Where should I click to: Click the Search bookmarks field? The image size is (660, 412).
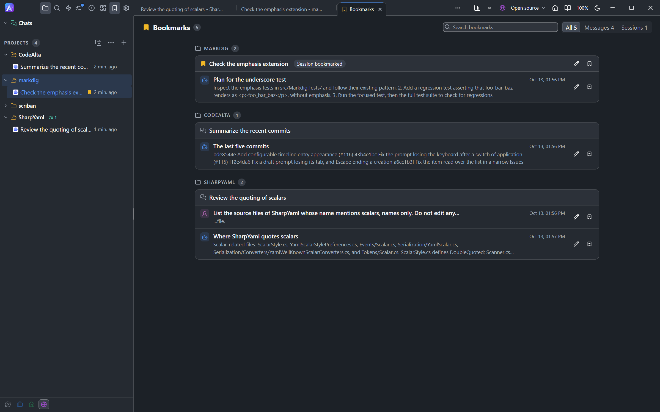pyautogui.click(x=500, y=27)
